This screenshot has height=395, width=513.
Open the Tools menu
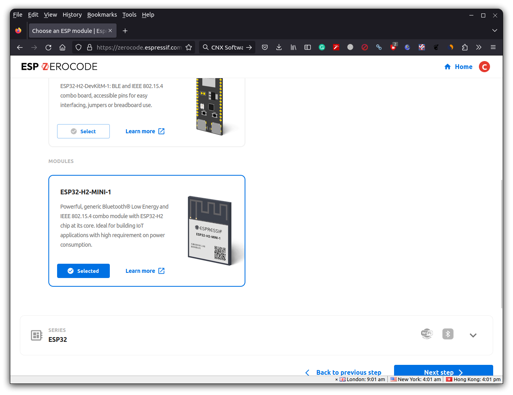(x=129, y=15)
